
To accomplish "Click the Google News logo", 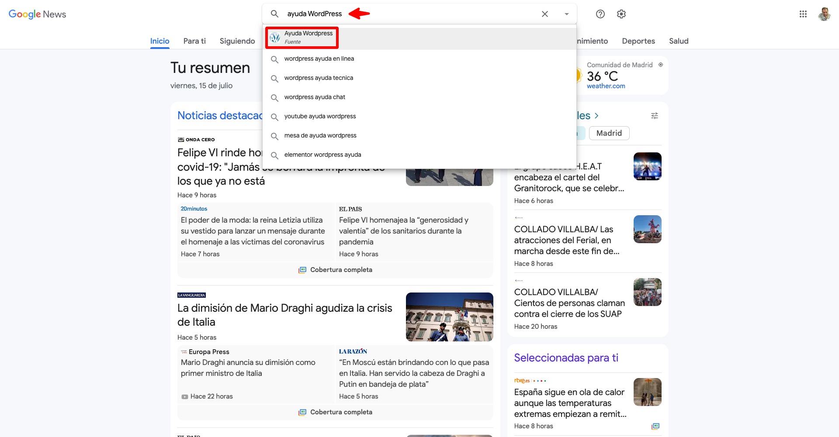I will (38, 14).
